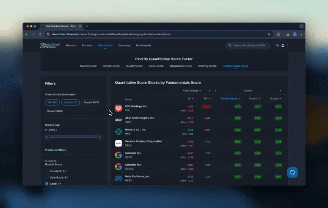Sort by the Quality column
Viewport: 328px width, 208px height.
pos(276,98)
